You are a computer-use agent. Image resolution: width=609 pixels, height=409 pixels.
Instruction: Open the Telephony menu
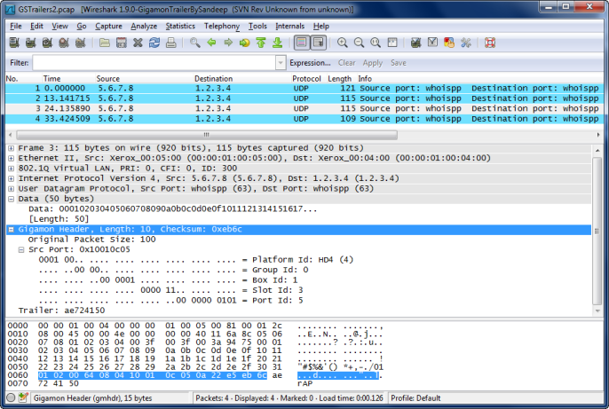pyautogui.click(x=222, y=26)
